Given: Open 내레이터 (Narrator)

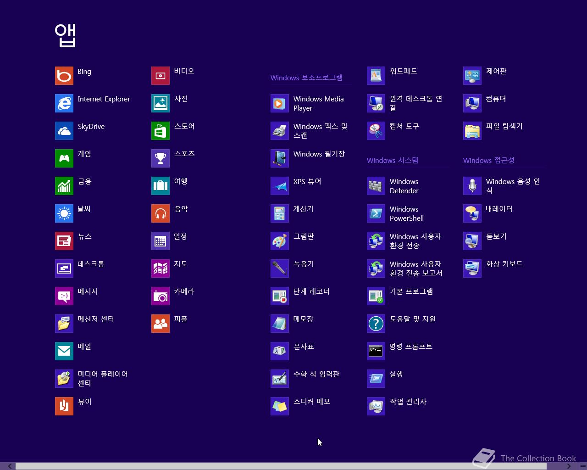Looking at the screenshot, I should [488, 213].
